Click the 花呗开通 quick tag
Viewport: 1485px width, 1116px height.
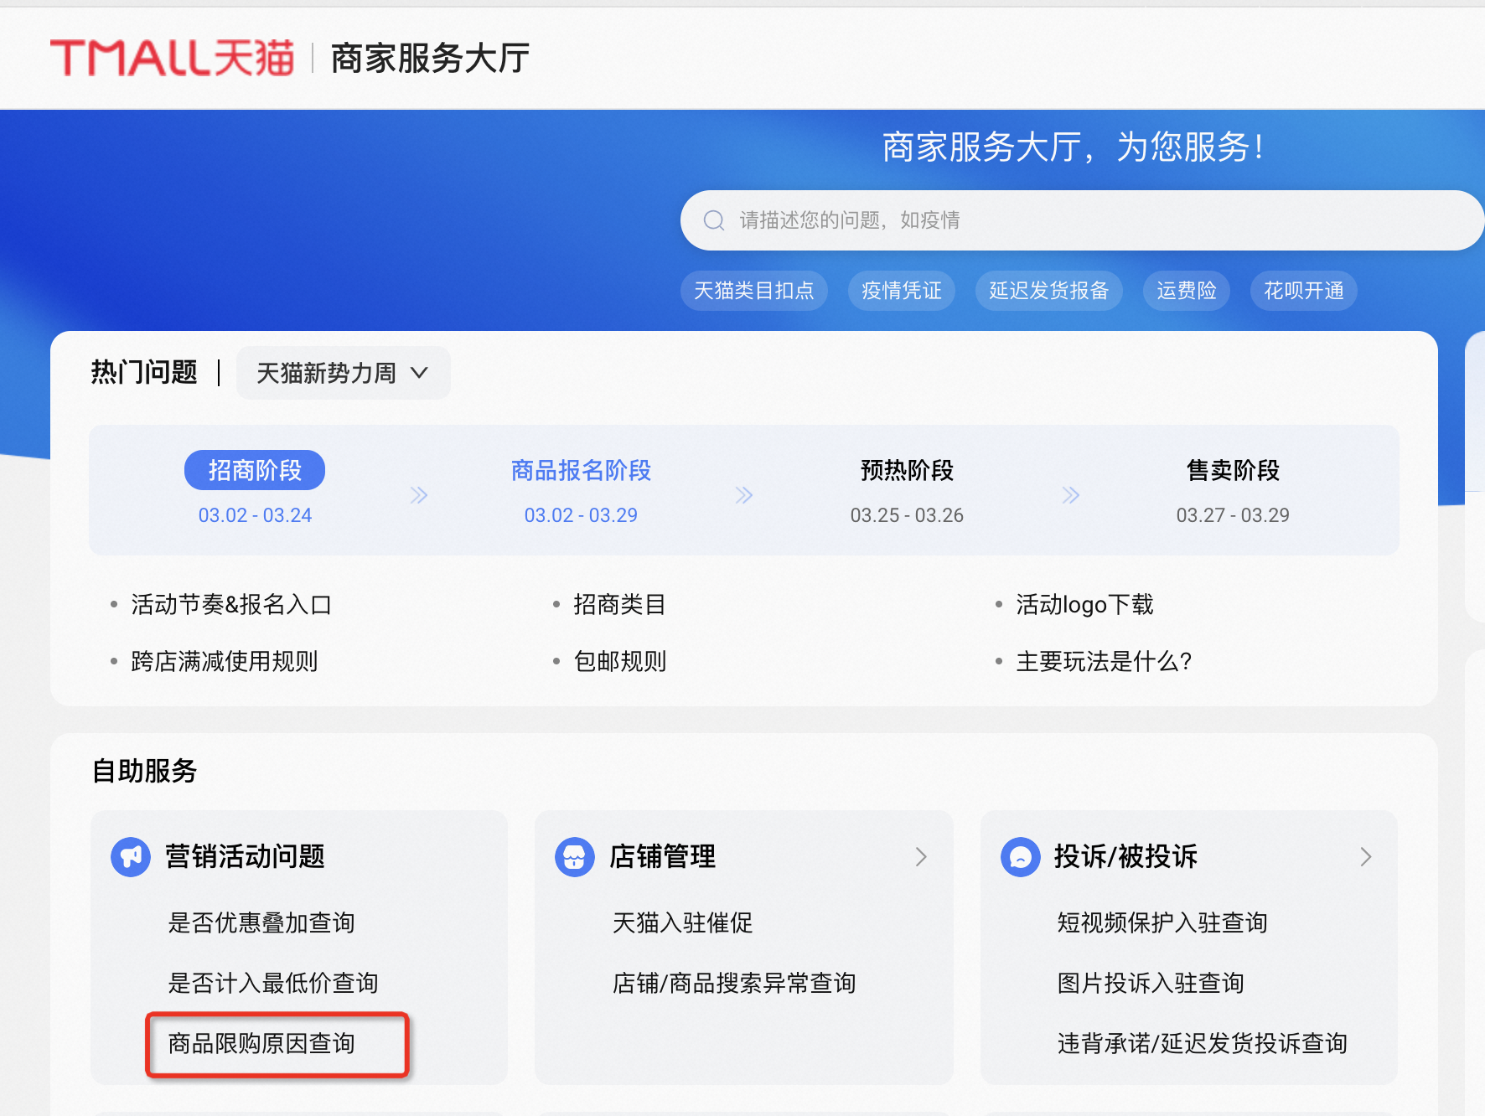tap(1304, 291)
